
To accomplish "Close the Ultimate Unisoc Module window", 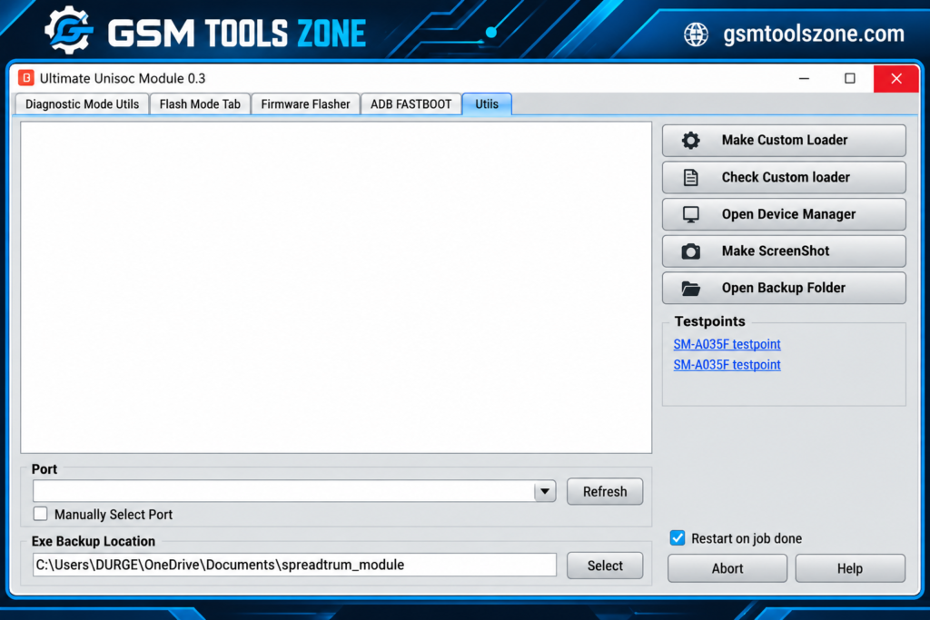I will [x=896, y=78].
